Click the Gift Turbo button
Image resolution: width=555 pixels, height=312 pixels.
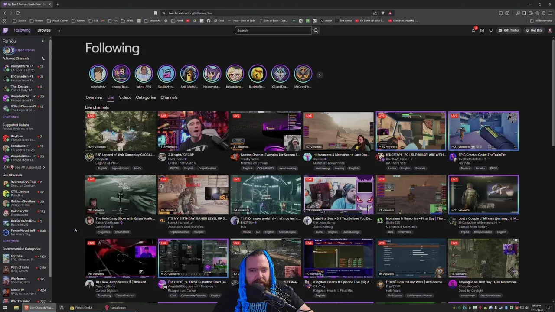click(509, 30)
